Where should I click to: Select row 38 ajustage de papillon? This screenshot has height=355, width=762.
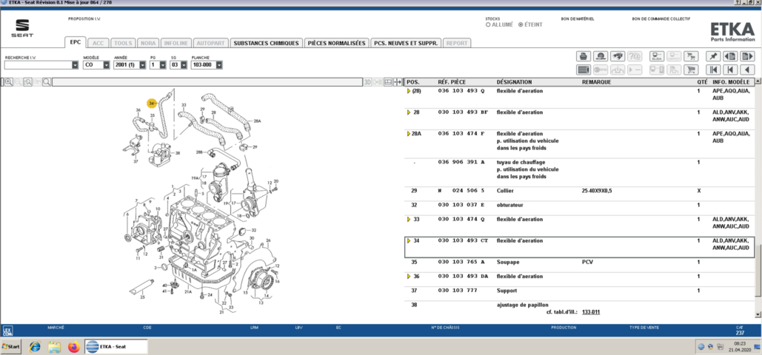coord(580,308)
